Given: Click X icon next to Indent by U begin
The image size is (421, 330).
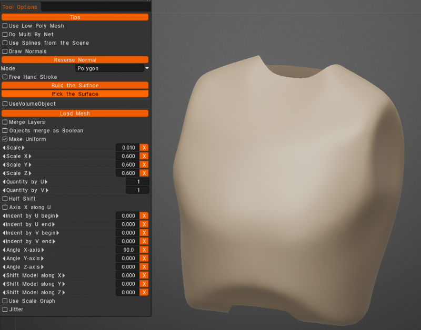Looking at the screenshot, I should pyautogui.click(x=144, y=215).
